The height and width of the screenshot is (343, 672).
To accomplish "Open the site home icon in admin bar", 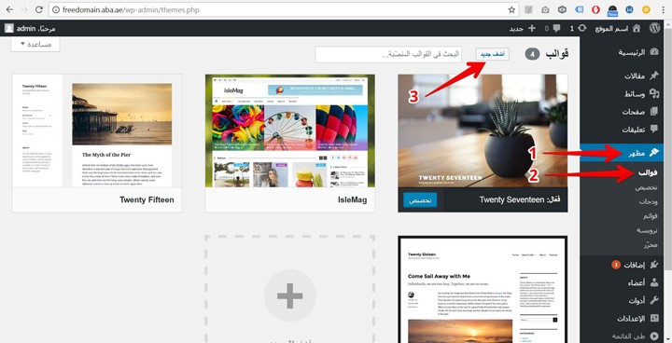I will point(636,28).
